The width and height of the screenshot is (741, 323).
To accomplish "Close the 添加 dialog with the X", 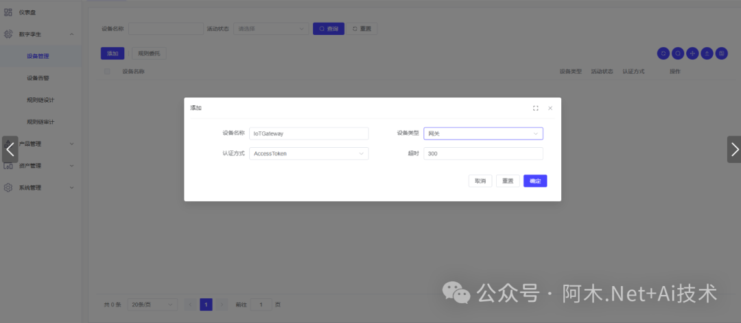I will (550, 108).
